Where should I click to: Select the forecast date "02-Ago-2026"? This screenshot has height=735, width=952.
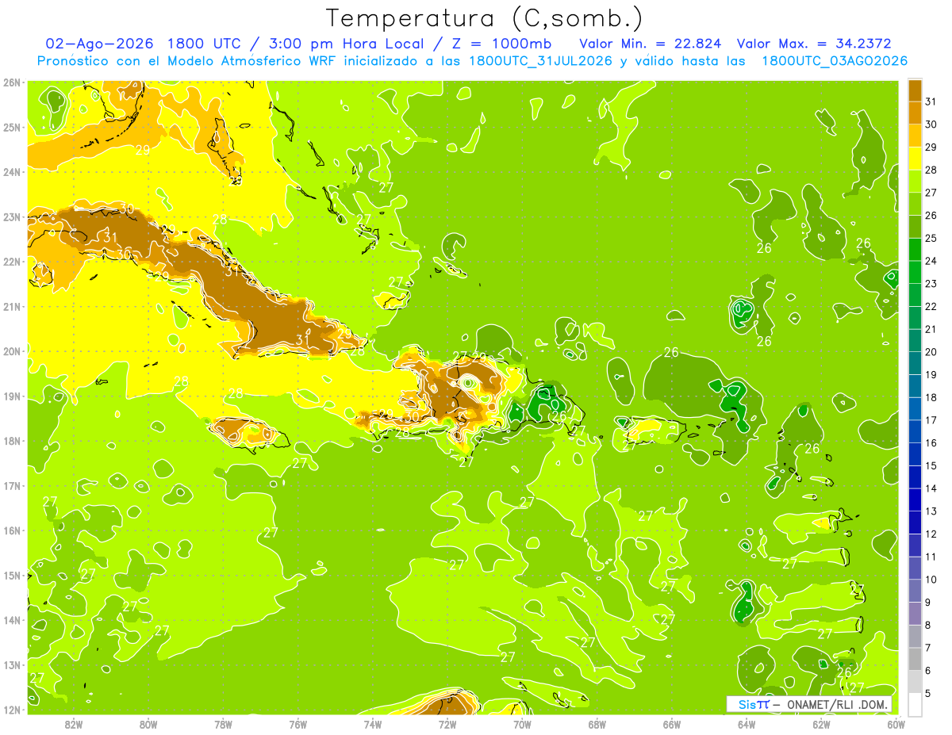(x=100, y=44)
